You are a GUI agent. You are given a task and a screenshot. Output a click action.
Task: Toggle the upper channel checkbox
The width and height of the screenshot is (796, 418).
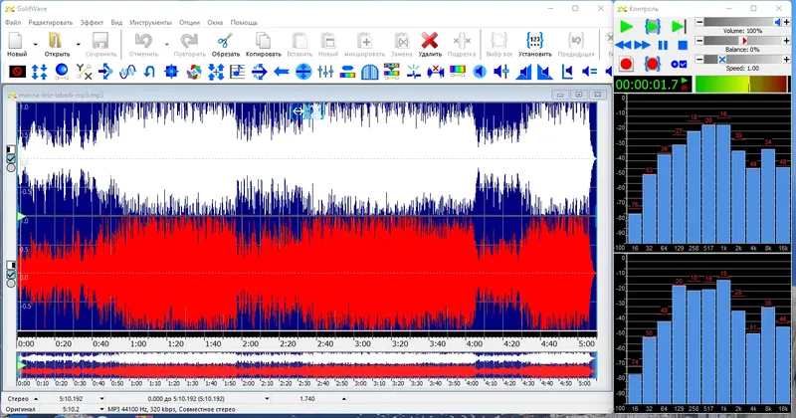point(11,158)
